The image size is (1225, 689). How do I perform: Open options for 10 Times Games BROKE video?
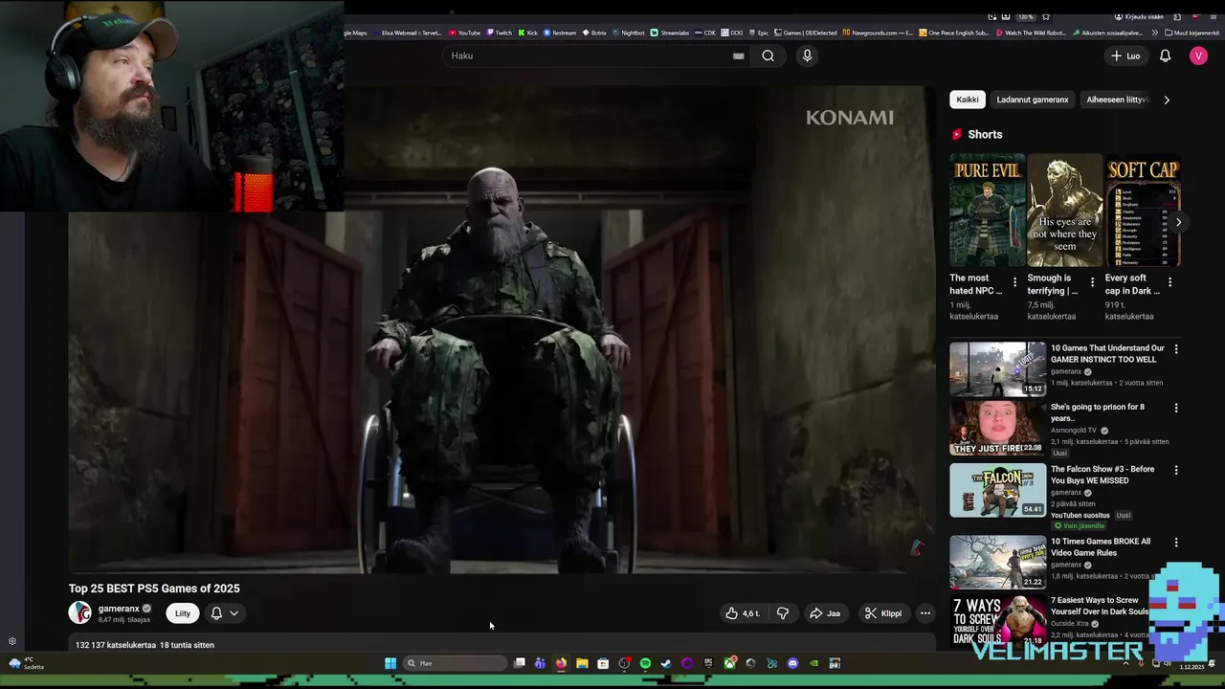(x=1176, y=542)
